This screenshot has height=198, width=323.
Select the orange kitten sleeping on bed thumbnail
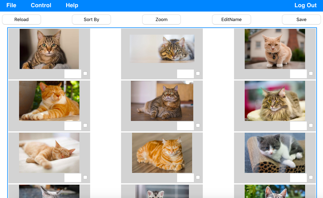(x=49, y=153)
